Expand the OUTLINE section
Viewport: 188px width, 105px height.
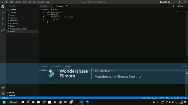pyautogui.click(x=22, y=92)
